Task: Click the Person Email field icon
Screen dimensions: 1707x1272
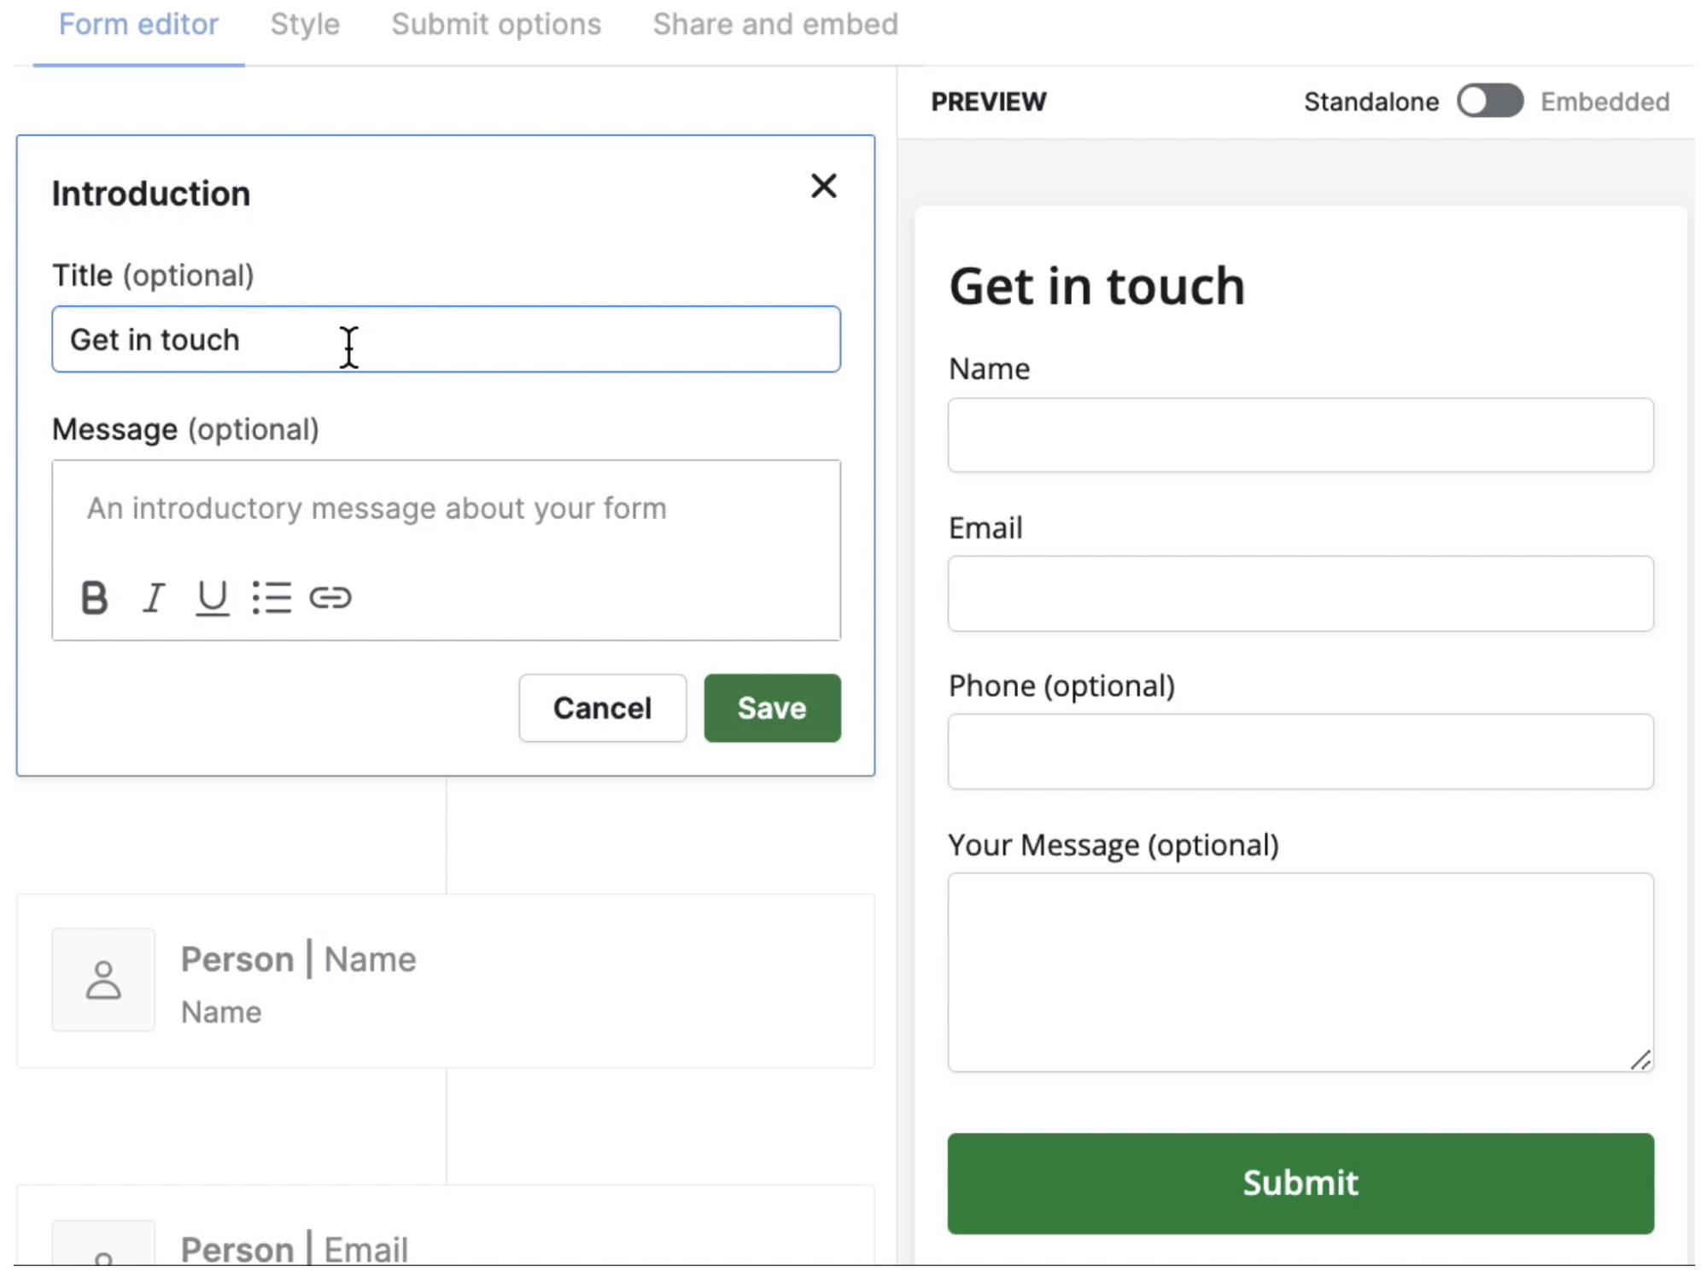Action: [x=103, y=1248]
